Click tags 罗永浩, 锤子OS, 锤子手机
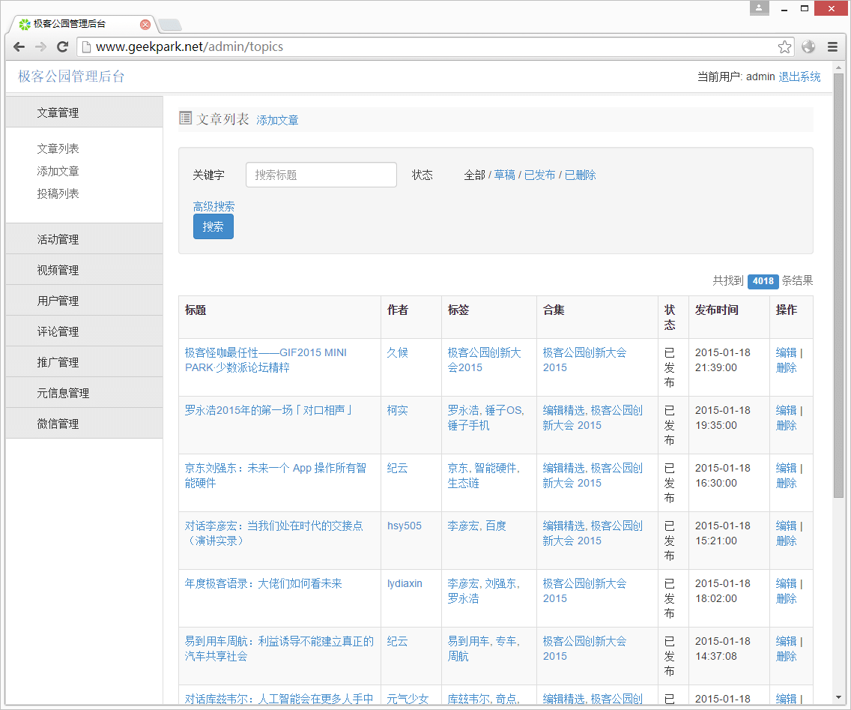 click(485, 418)
